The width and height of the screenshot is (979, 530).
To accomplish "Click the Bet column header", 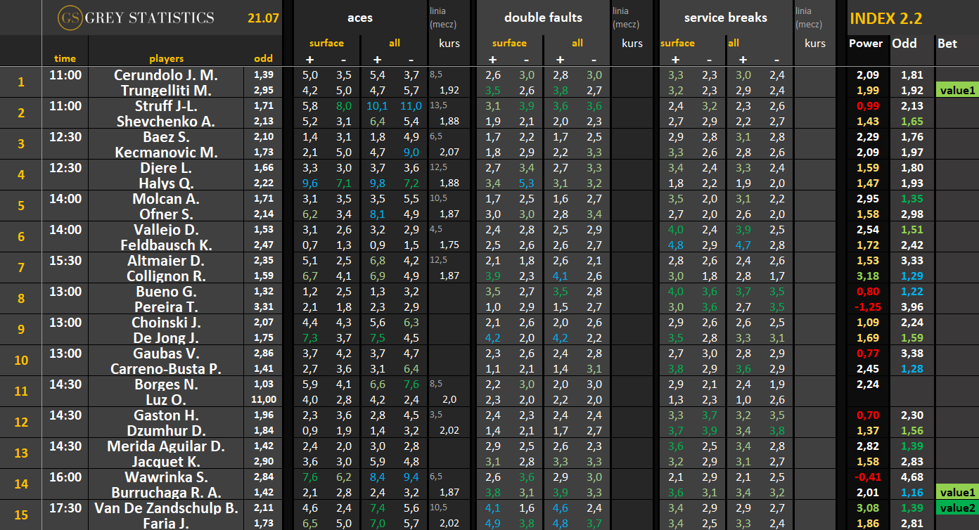I will click(947, 44).
